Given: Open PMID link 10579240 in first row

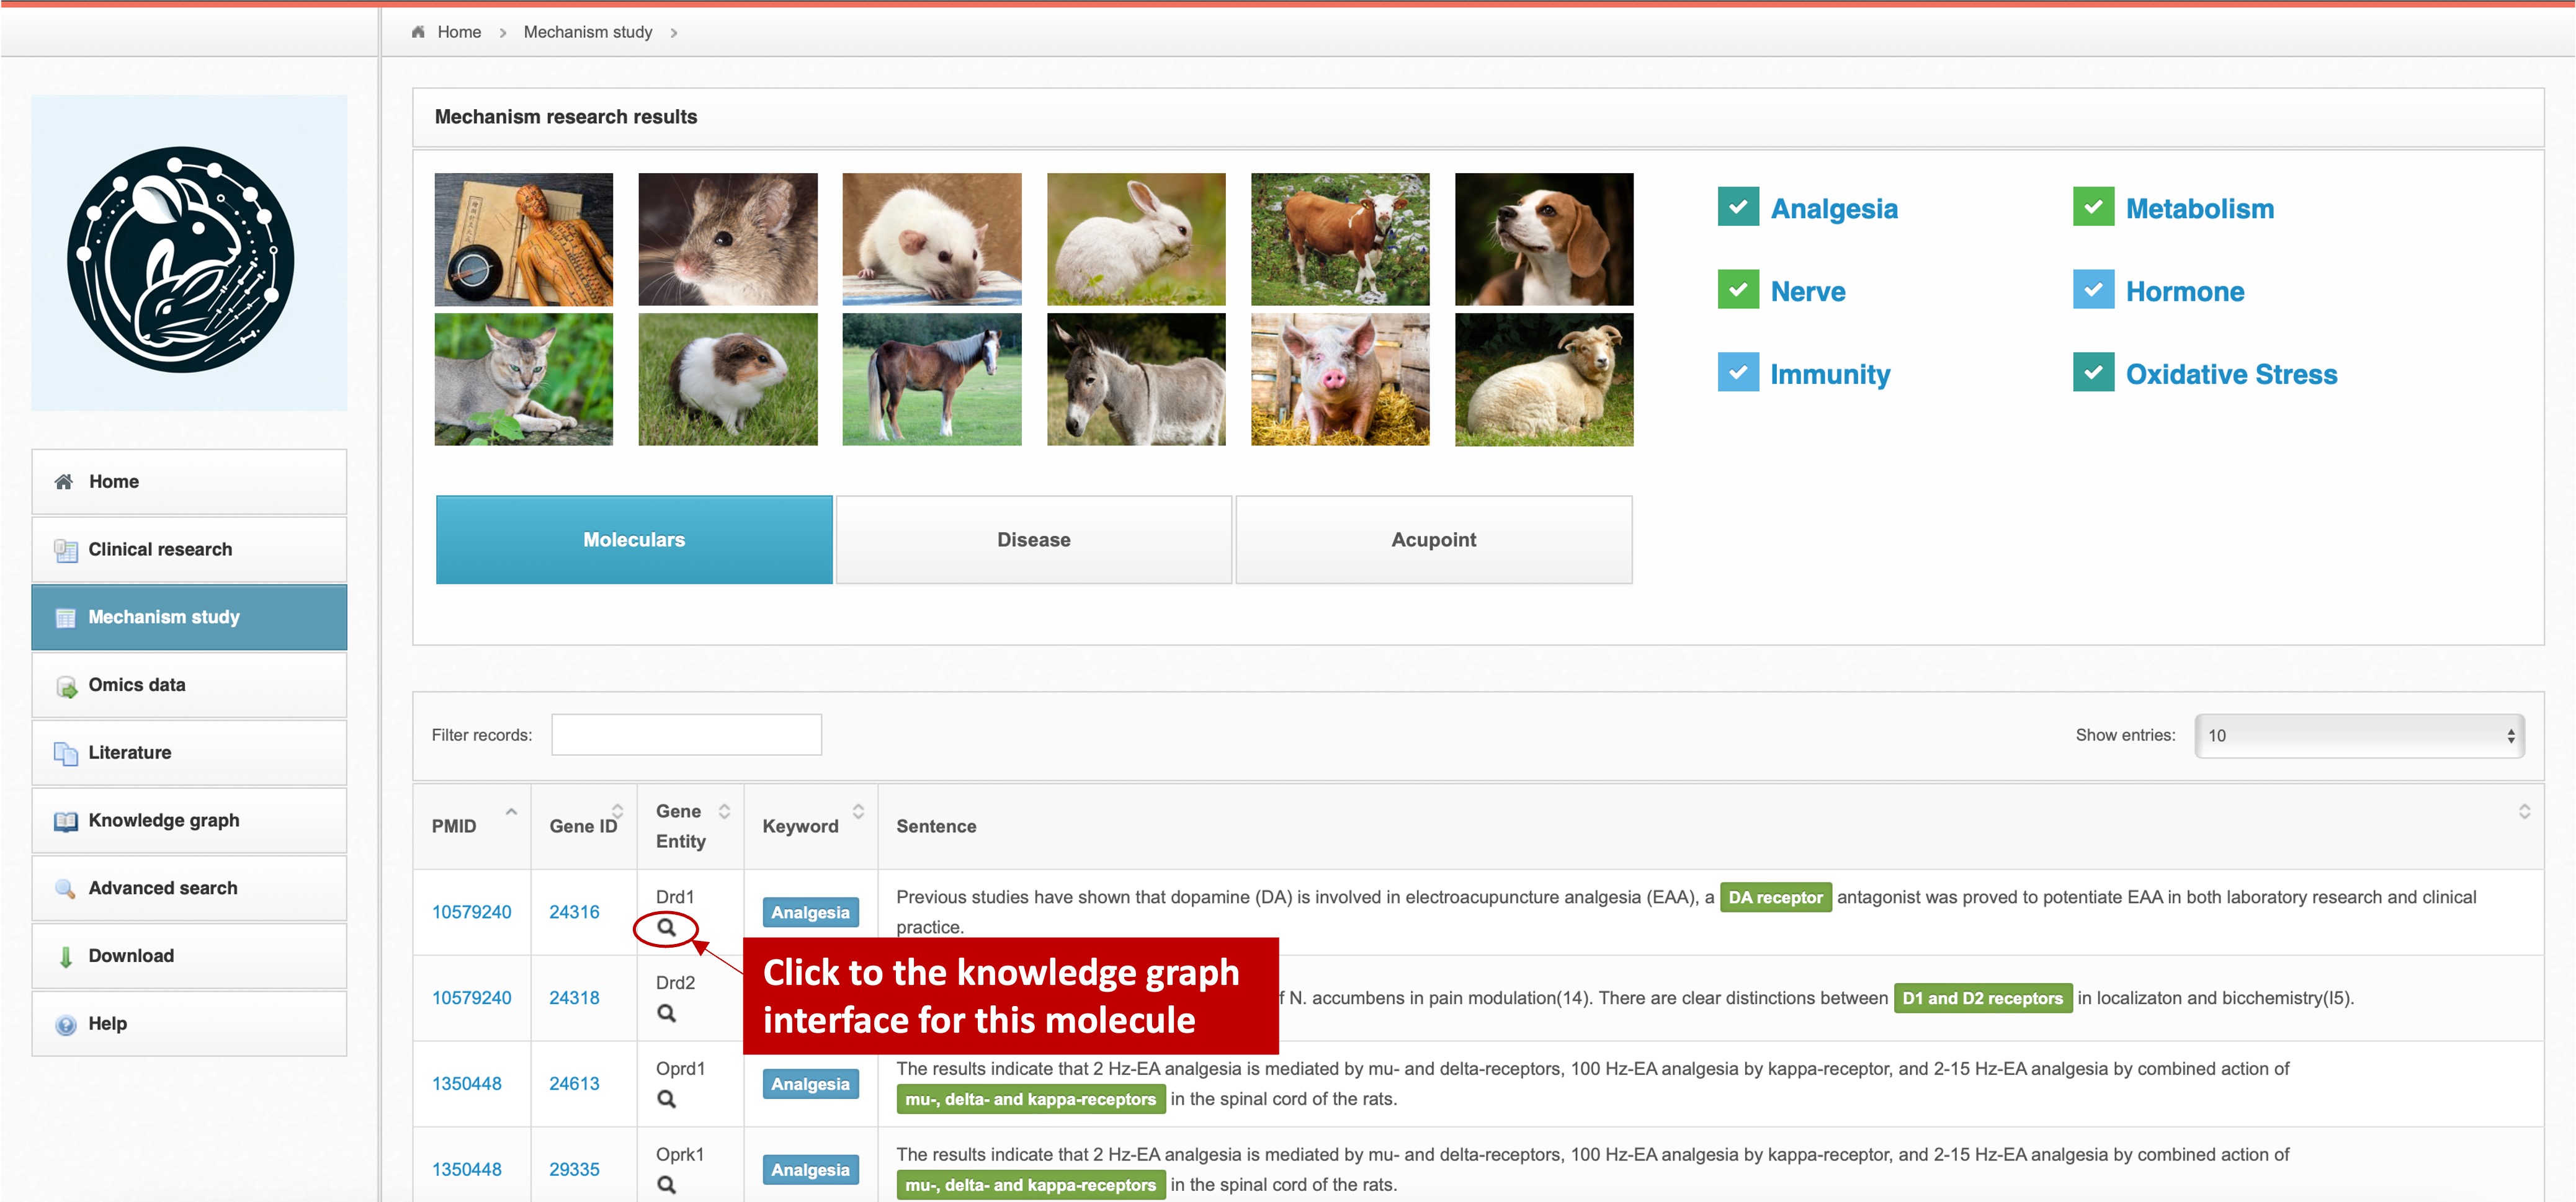Looking at the screenshot, I should pos(471,912).
